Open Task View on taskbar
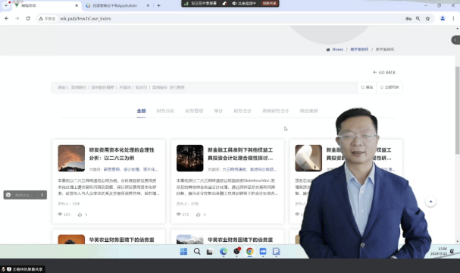Image resolution: width=460 pixels, height=273 pixels. (x=210, y=252)
